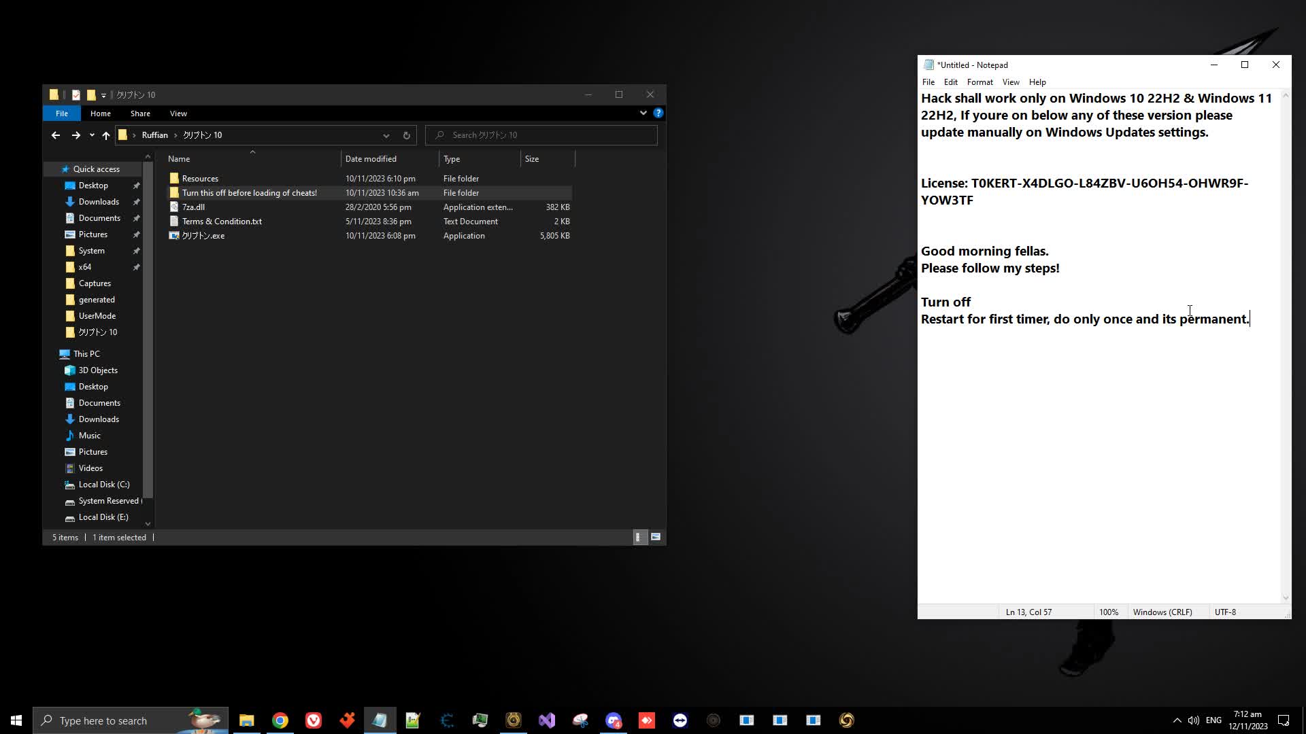Open Discord with unread notifications from taskbar

(x=614, y=720)
